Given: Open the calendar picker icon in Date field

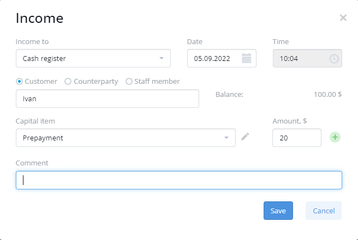Looking at the screenshot, I should [x=246, y=58].
